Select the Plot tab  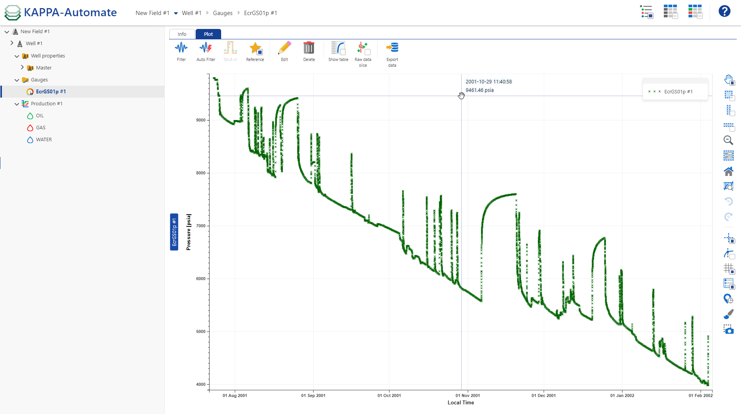[208, 34]
